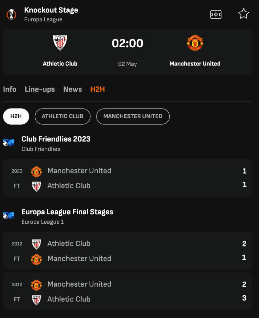
Task: Toggle the favorite star icon
Action: click(243, 14)
